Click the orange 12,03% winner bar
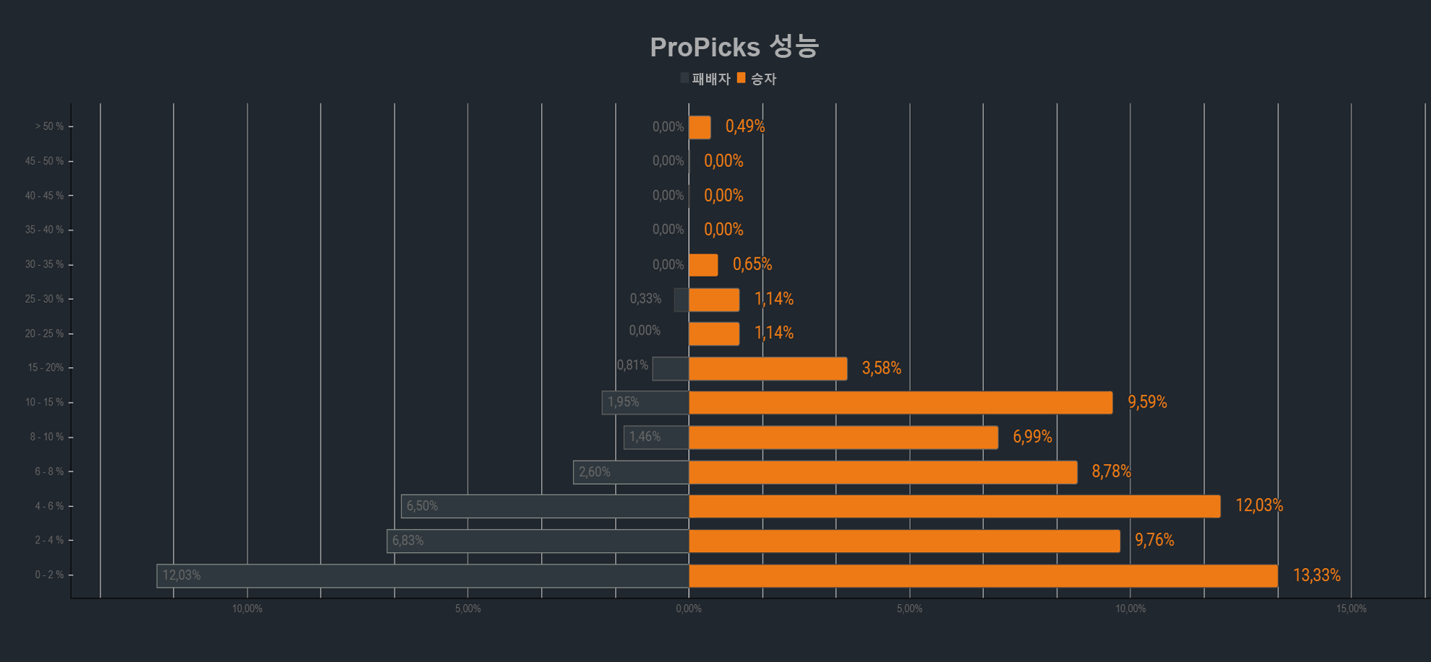The height and width of the screenshot is (662, 1431). click(955, 507)
